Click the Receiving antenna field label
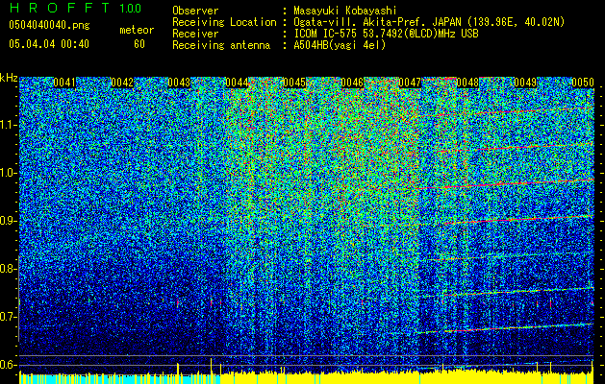The width and height of the screenshot is (605, 384). pyautogui.click(x=221, y=45)
